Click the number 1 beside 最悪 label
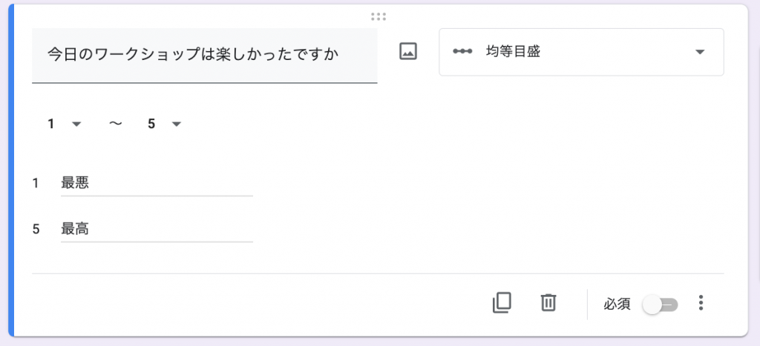 point(36,184)
